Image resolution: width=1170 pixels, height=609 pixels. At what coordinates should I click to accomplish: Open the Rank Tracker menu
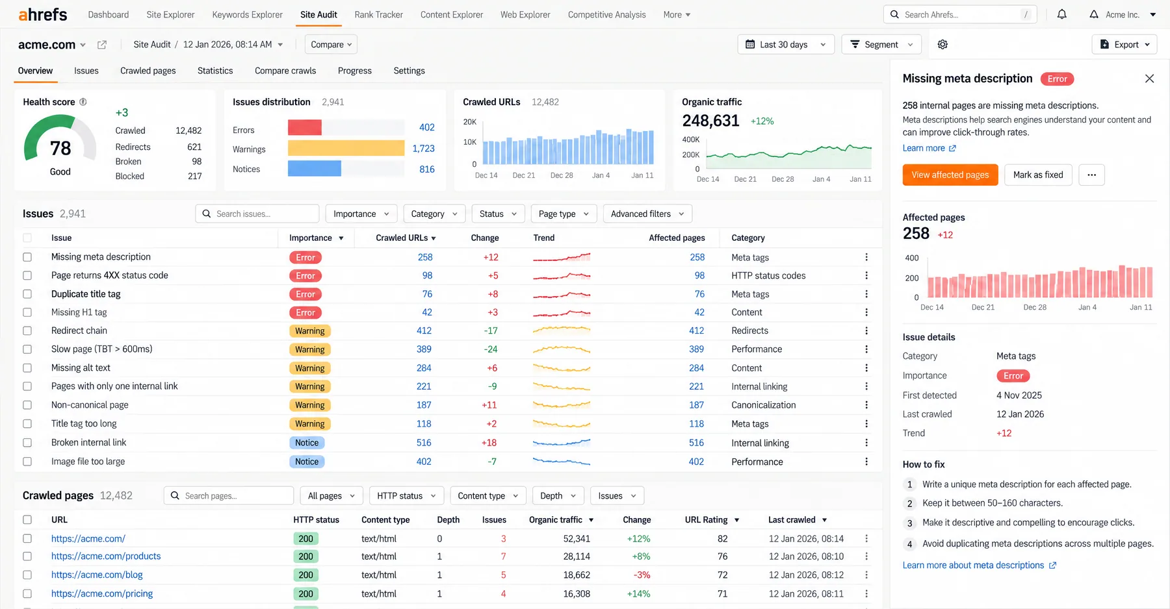[x=378, y=14]
